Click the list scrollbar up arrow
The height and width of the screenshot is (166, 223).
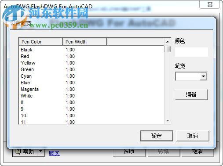168,42
